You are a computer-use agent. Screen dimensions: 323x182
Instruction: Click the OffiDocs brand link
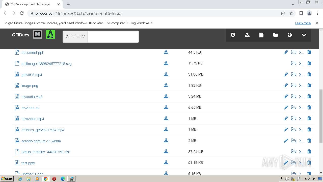tap(20, 35)
